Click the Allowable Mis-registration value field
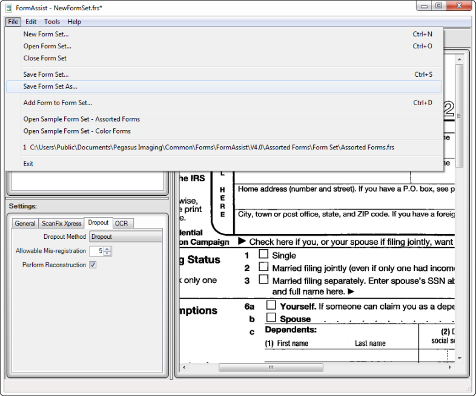This screenshot has width=476, height=396. coord(96,251)
